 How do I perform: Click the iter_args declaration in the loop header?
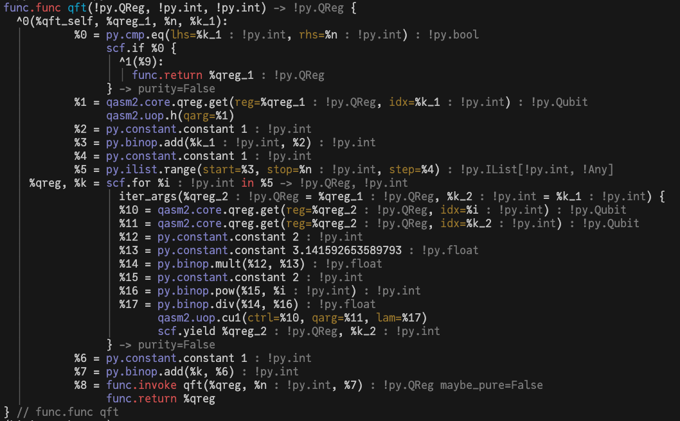(x=150, y=196)
